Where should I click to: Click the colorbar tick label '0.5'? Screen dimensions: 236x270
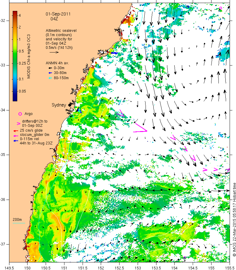[21, 51]
